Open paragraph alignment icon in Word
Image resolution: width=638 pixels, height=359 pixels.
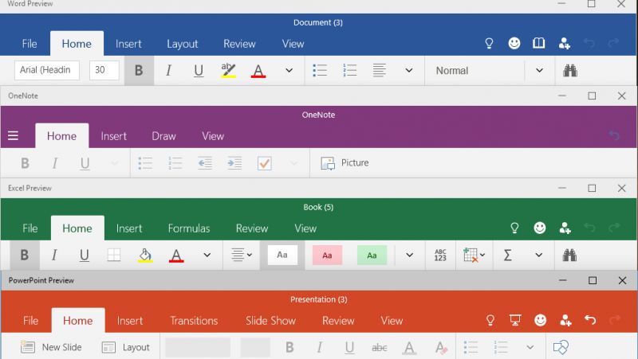[x=380, y=70]
